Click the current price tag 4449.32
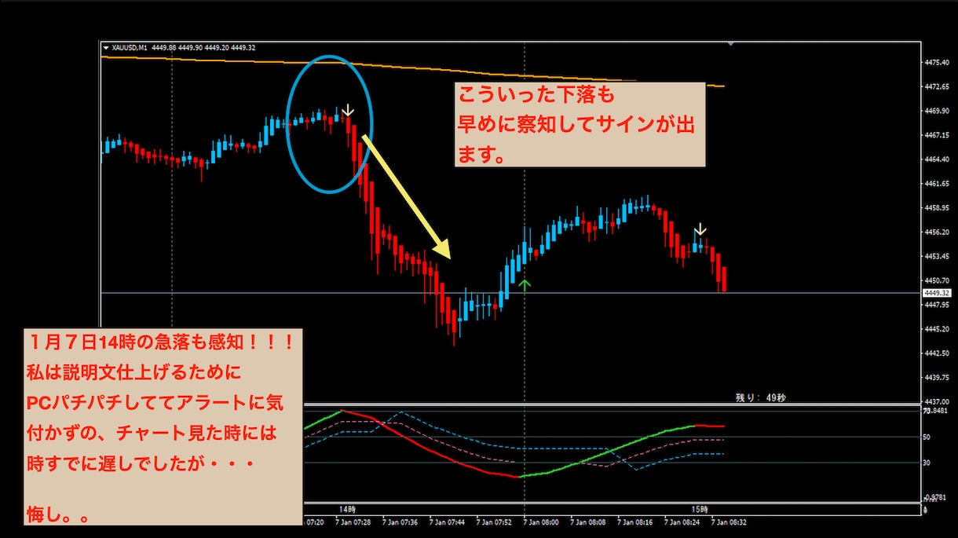958x538 pixels. pos(937,293)
